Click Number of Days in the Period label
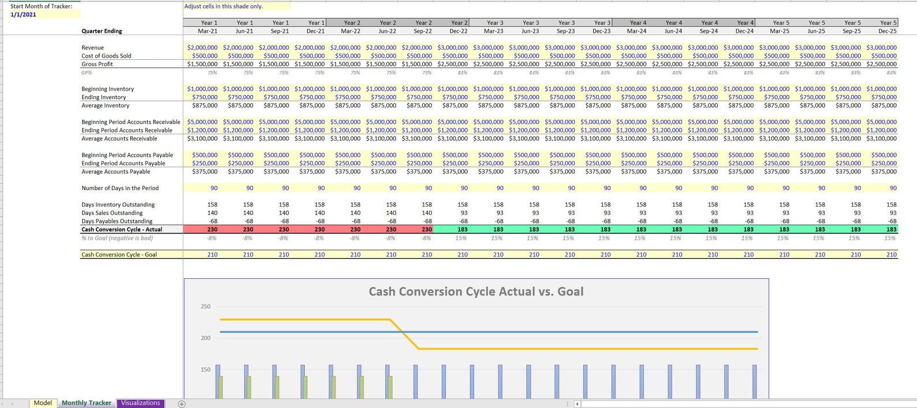This screenshot has height=408, width=917. pos(120,188)
